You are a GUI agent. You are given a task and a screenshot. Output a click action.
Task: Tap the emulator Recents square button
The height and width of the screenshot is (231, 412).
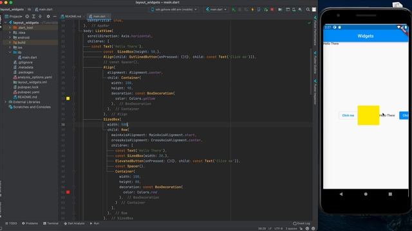390,194
